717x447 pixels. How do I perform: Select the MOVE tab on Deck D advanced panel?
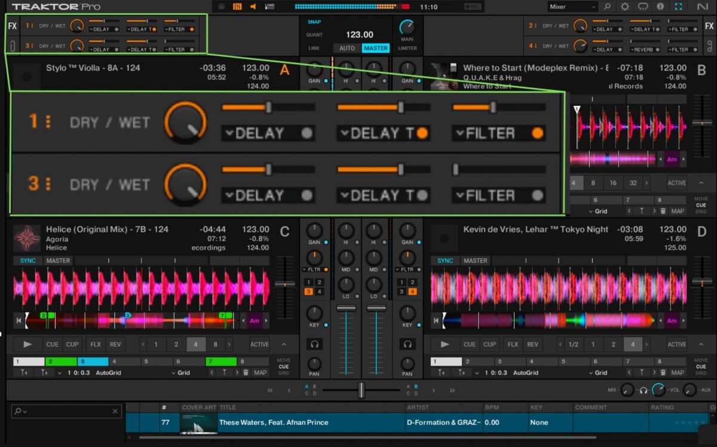pyautogui.click(x=701, y=361)
